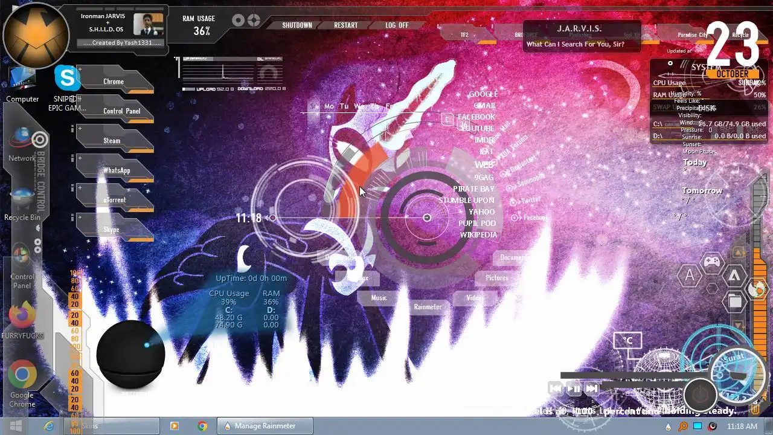Viewport: 773px width, 435px height.
Task: Click the user profile photo thumbnail
Action: pyautogui.click(x=149, y=25)
